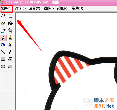Open the 编辑(E) menu
Image resolution: width=117 pixels, height=110 pixels.
(20, 8)
